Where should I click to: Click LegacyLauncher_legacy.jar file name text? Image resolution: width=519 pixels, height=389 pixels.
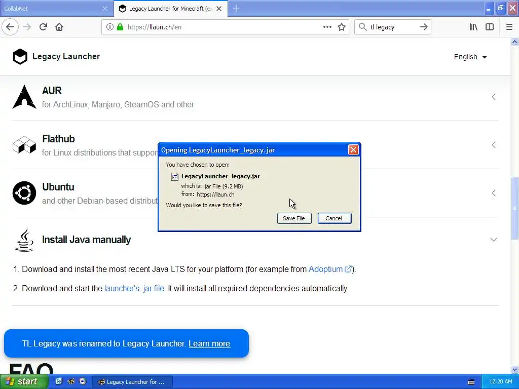pyautogui.click(x=221, y=176)
